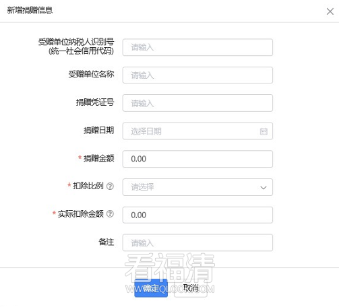339x307 pixels.
Task: Click the 受赠单位名称 field label
Action: click(91, 74)
